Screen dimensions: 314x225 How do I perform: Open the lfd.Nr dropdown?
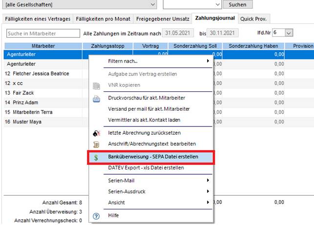point(289,33)
